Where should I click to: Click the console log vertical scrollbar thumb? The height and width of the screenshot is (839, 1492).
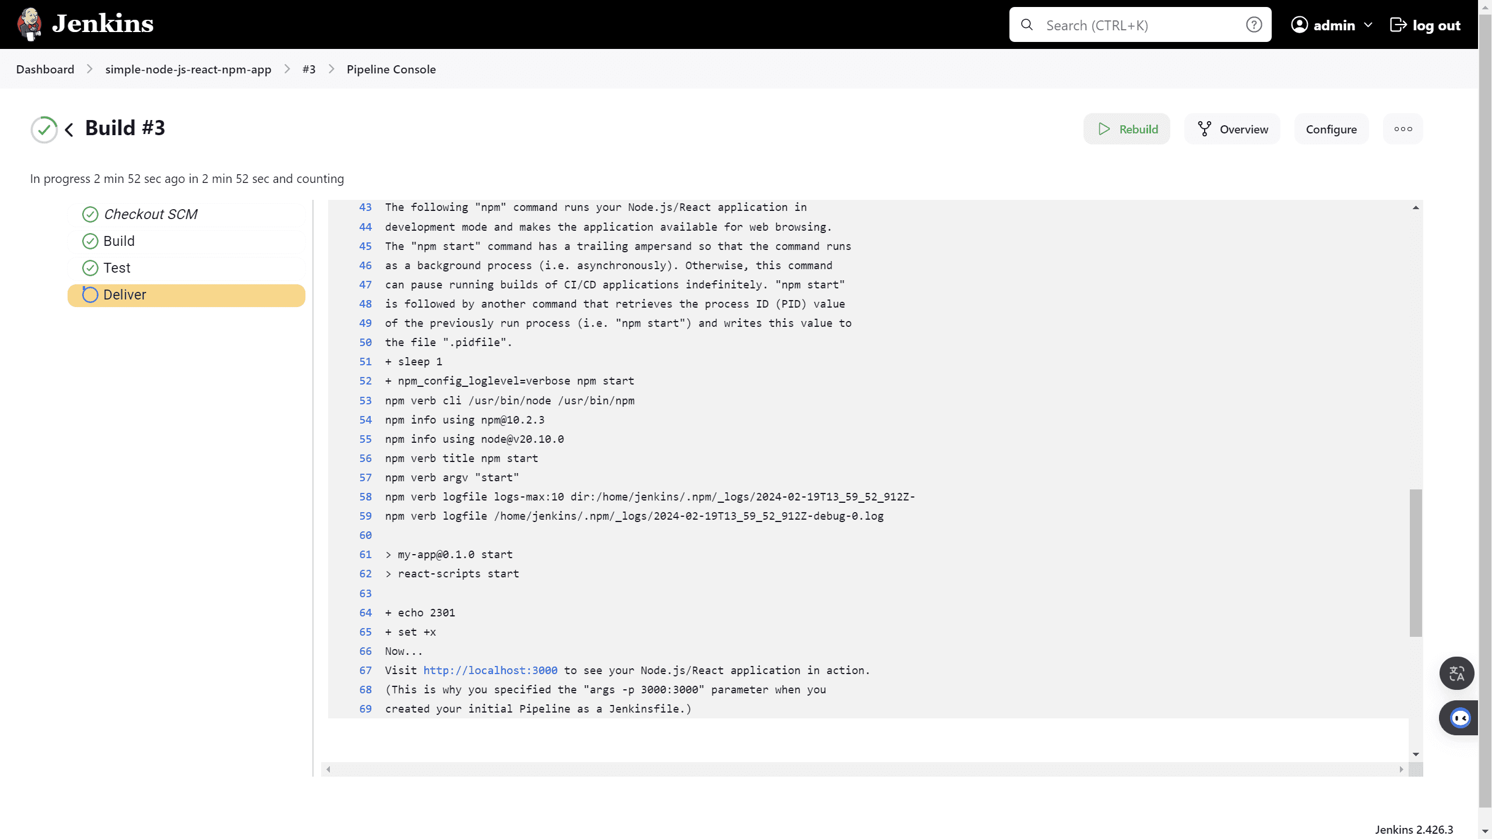point(1416,562)
